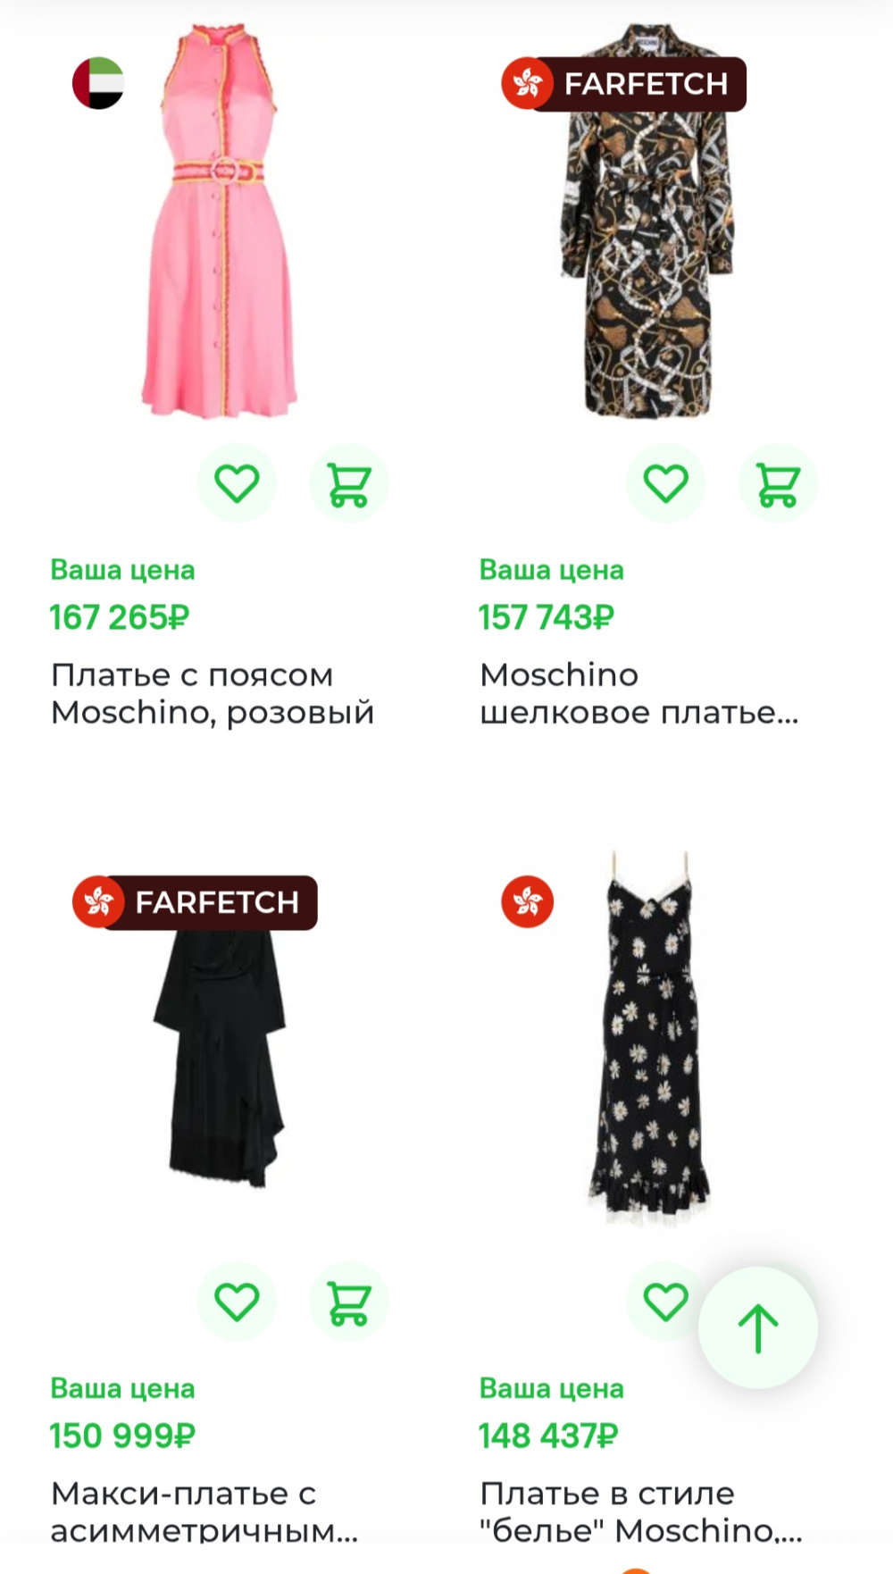Open FARFETCH badge on black maxi dress
The height and width of the screenshot is (1574, 893).
tap(195, 902)
